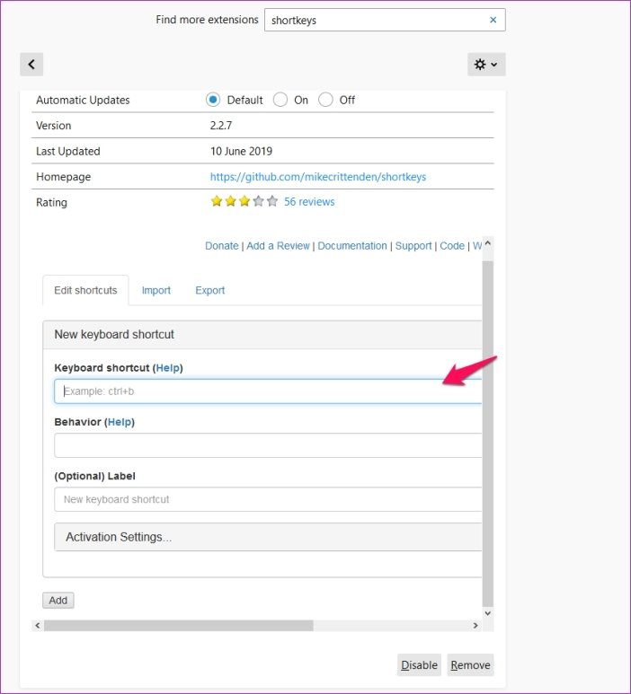Switch to the Edit shortcuts tab
The height and width of the screenshot is (694, 631).
click(85, 290)
